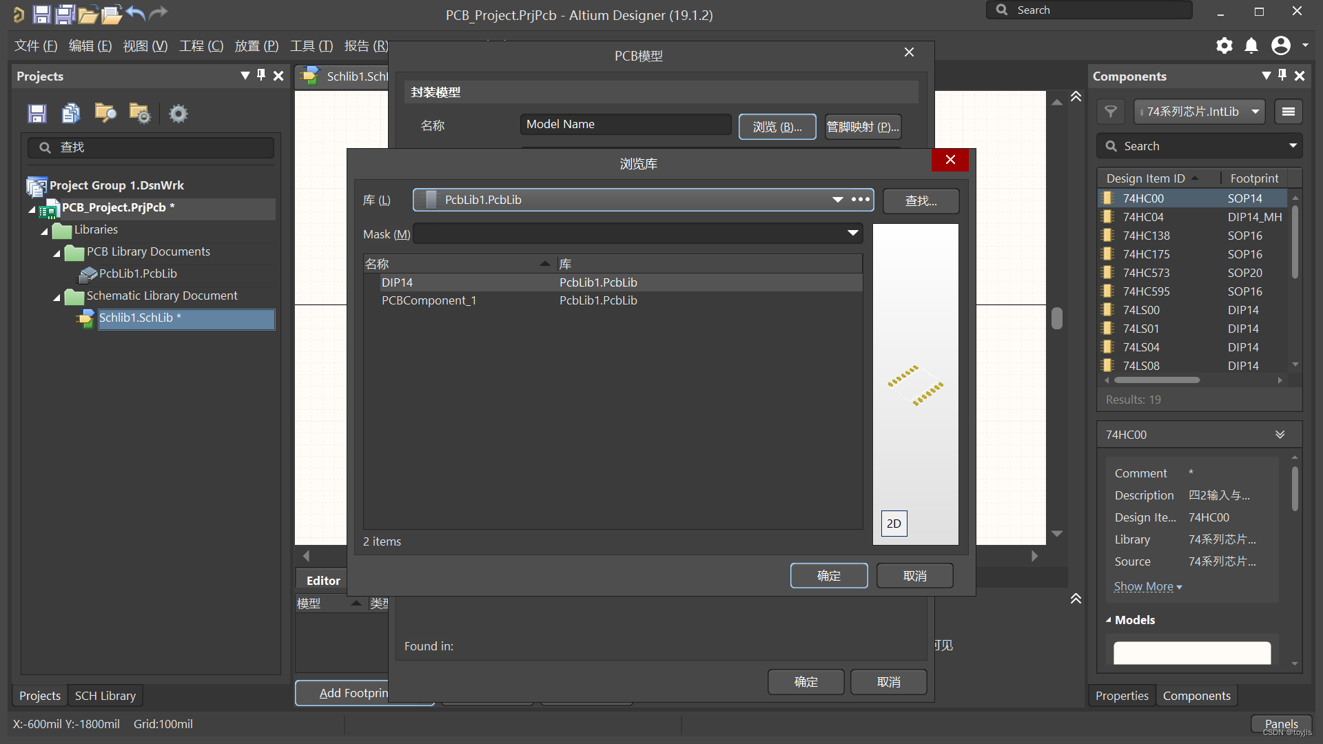
Task: Select the PCBComponent_1 row
Action: tap(429, 300)
